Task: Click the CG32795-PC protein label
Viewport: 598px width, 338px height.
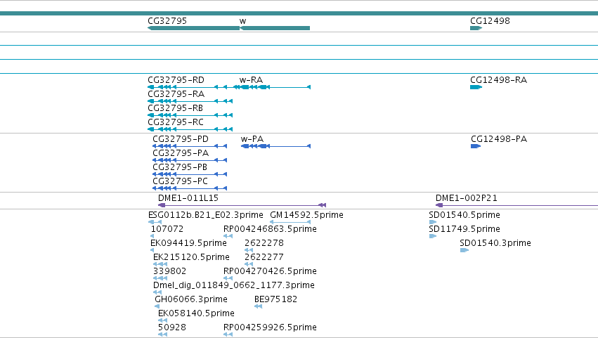Action: coord(180,181)
